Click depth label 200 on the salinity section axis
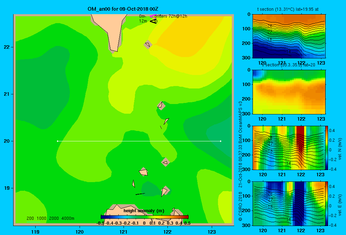The width and height of the screenshot is (346, 235). point(247,99)
